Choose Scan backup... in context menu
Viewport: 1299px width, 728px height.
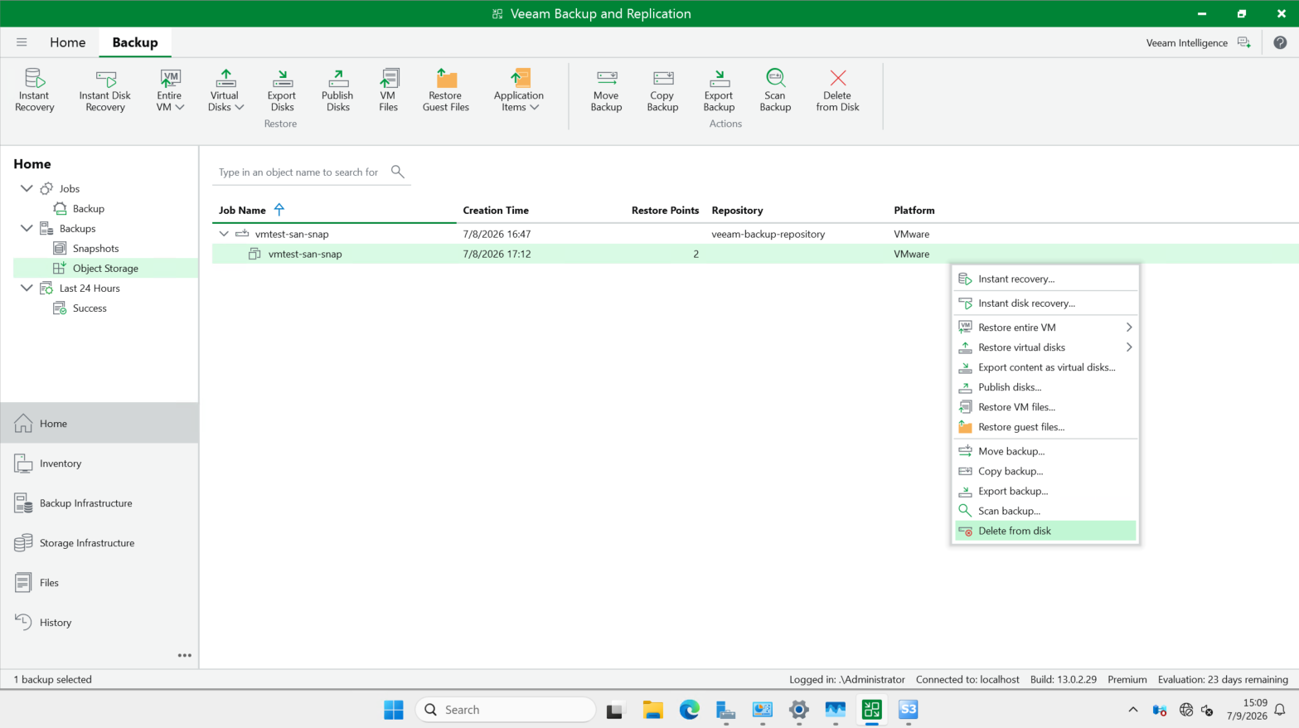(1045, 511)
